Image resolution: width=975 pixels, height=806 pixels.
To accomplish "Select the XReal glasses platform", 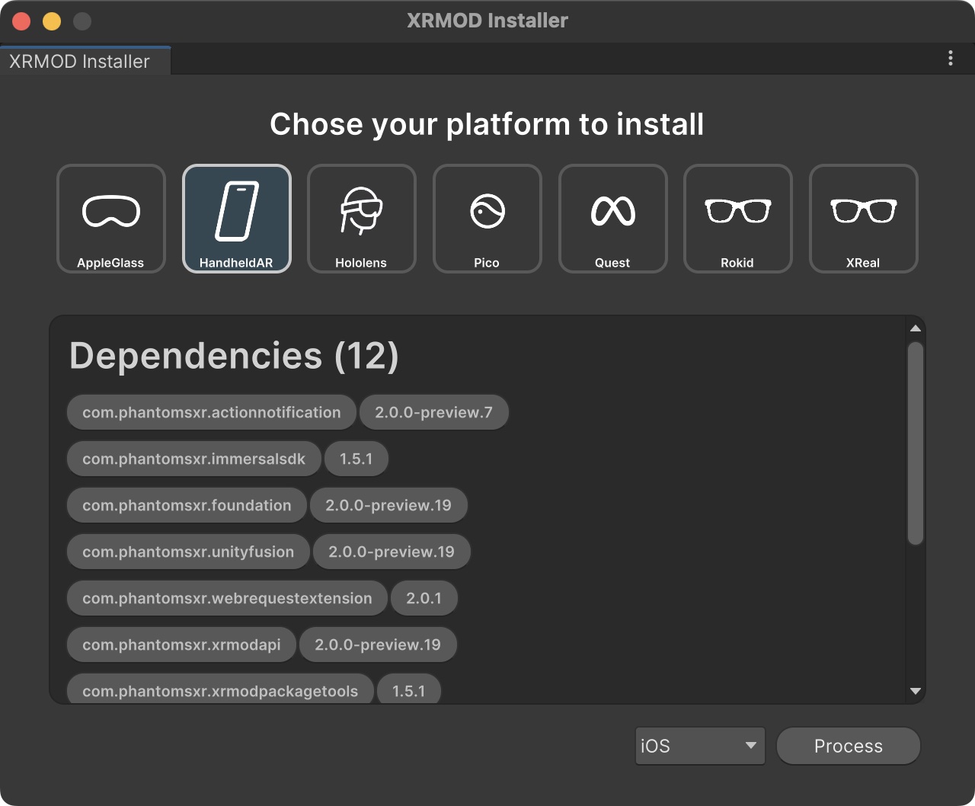I will tap(864, 219).
